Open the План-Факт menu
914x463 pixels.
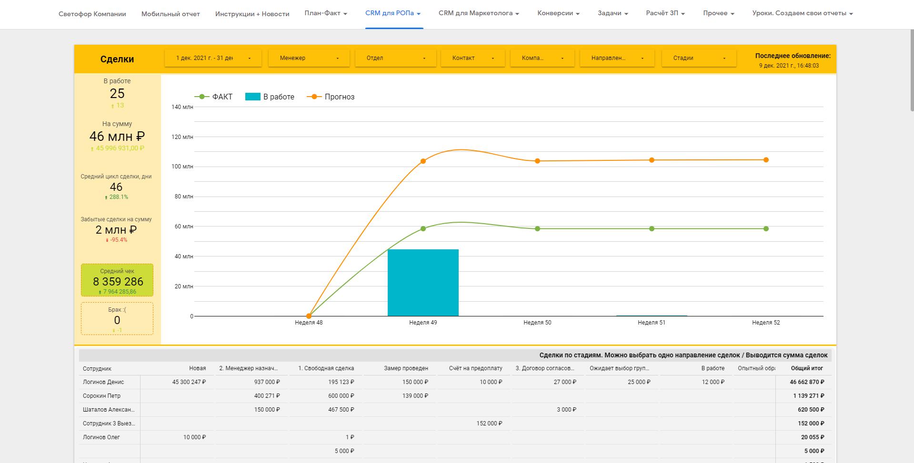click(x=326, y=13)
